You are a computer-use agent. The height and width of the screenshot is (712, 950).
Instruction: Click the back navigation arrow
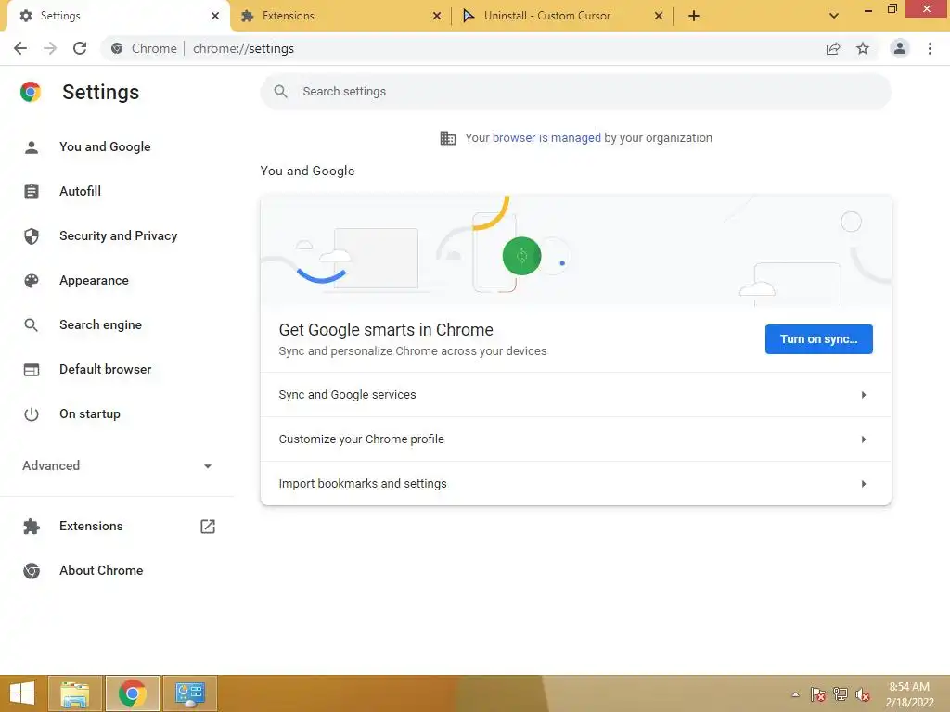point(20,48)
